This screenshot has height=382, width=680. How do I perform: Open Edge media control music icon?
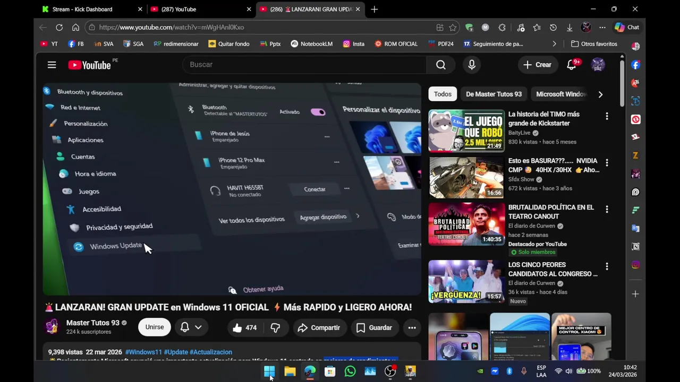(x=521, y=27)
